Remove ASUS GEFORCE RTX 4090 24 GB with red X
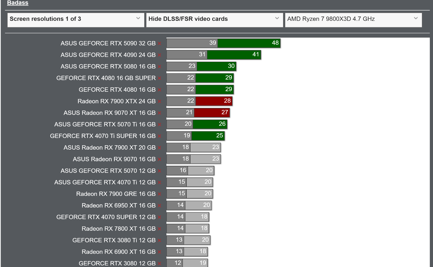Viewport: 433px width, 267px height. click(x=160, y=55)
